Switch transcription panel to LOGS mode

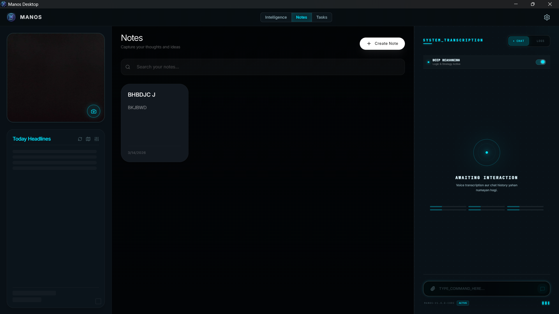[540, 41]
